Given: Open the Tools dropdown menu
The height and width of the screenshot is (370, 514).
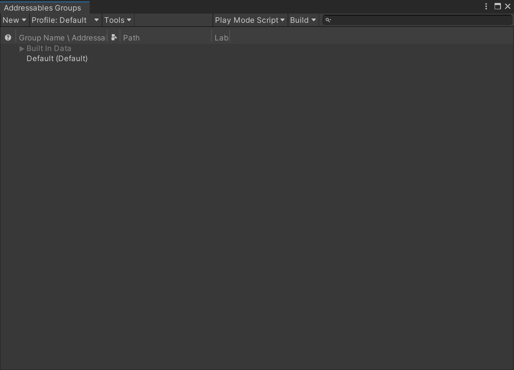Looking at the screenshot, I should [x=118, y=20].
